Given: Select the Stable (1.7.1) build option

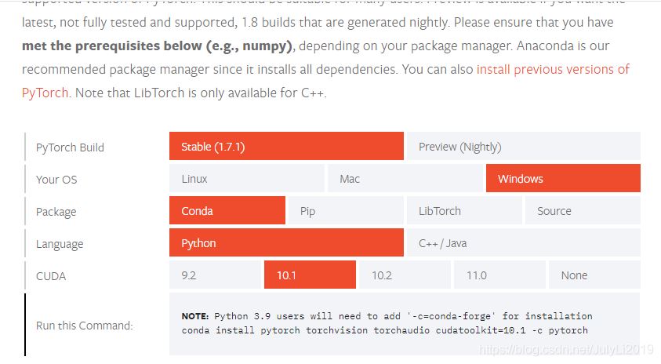Looking at the screenshot, I should coord(286,147).
